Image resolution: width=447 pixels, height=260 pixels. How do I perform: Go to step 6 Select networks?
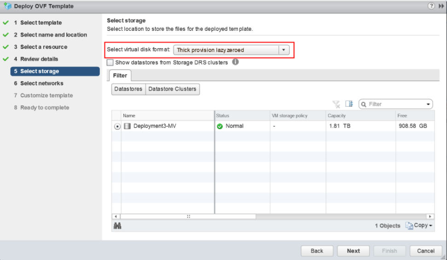click(x=41, y=83)
